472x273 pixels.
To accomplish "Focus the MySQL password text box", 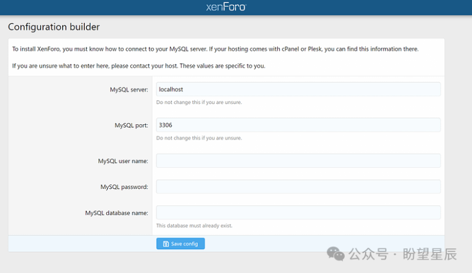I will tap(298, 186).
